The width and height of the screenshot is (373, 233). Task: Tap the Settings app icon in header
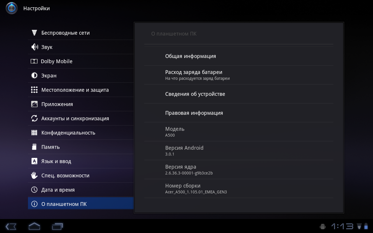tap(12, 8)
